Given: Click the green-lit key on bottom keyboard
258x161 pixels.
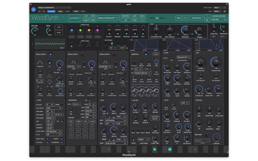Looking at the screenshot, I should [154, 149].
